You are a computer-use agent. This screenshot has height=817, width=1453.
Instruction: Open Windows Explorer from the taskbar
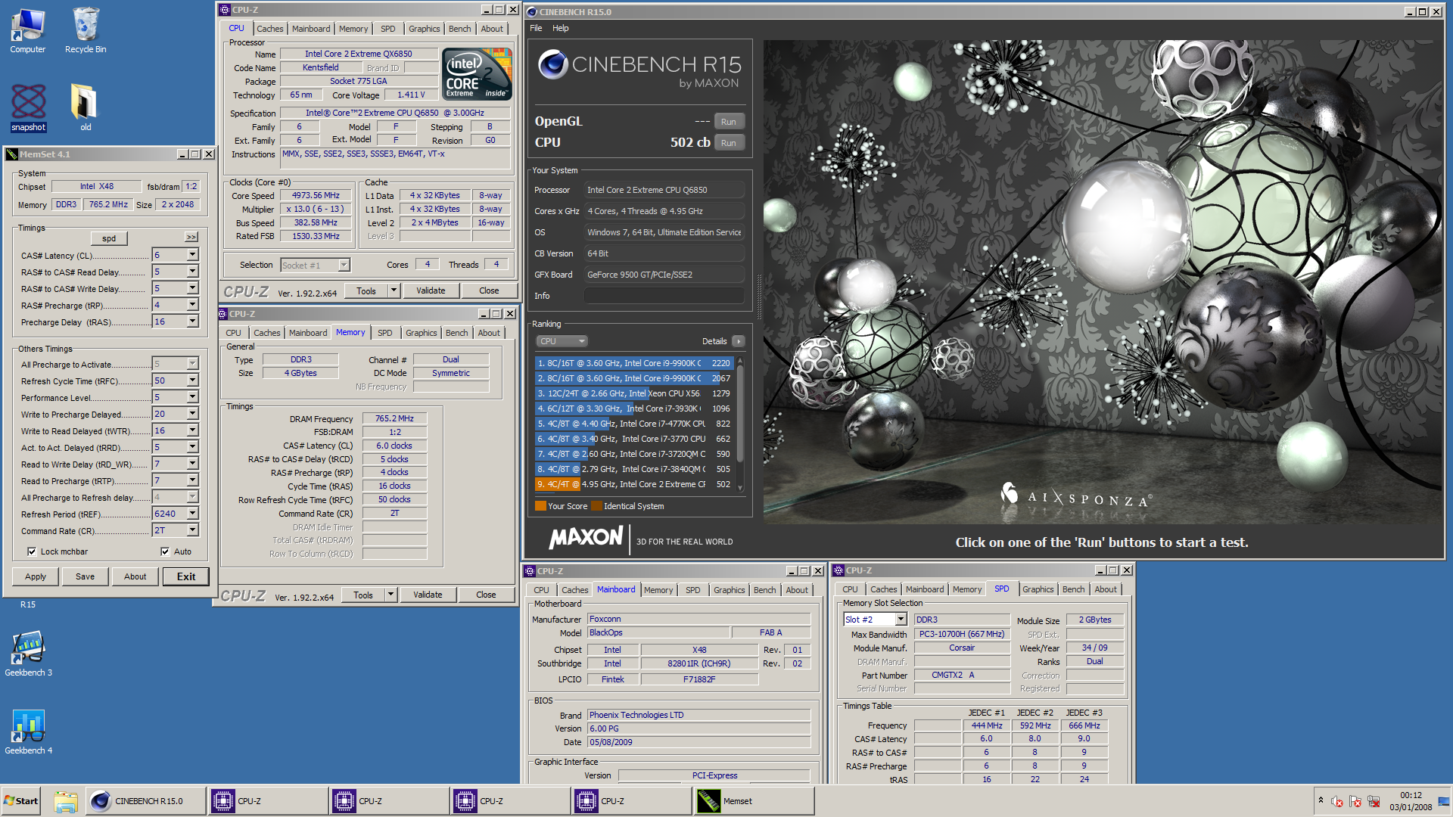[66, 801]
